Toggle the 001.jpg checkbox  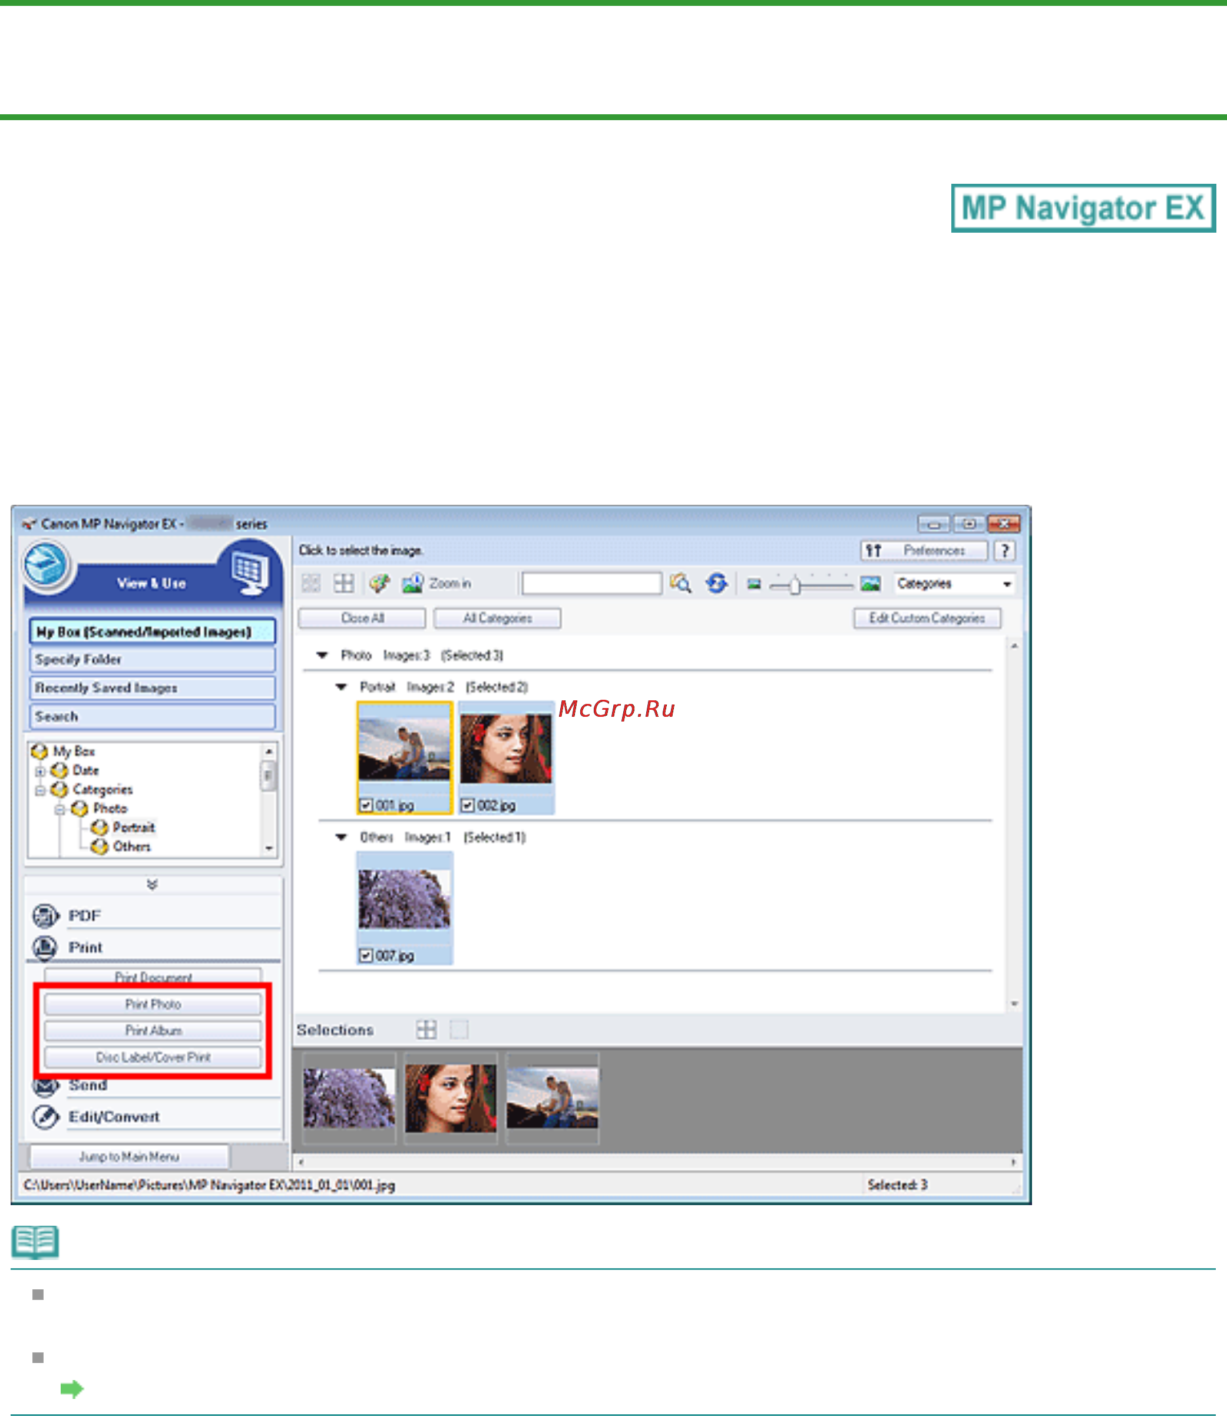click(366, 805)
